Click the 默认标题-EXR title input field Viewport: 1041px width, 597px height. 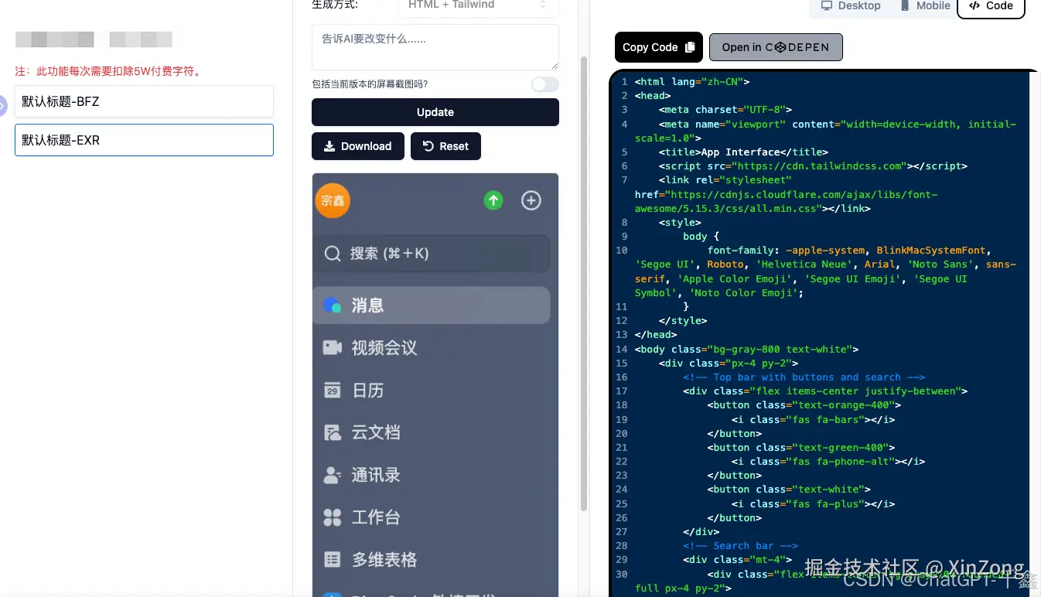click(x=144, y=140)
